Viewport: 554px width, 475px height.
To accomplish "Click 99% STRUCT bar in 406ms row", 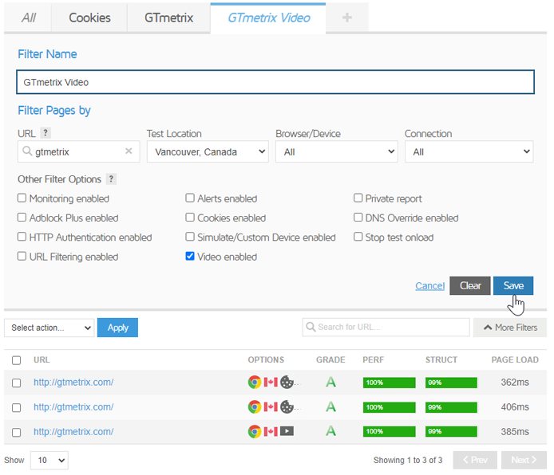I will [451, 407].
